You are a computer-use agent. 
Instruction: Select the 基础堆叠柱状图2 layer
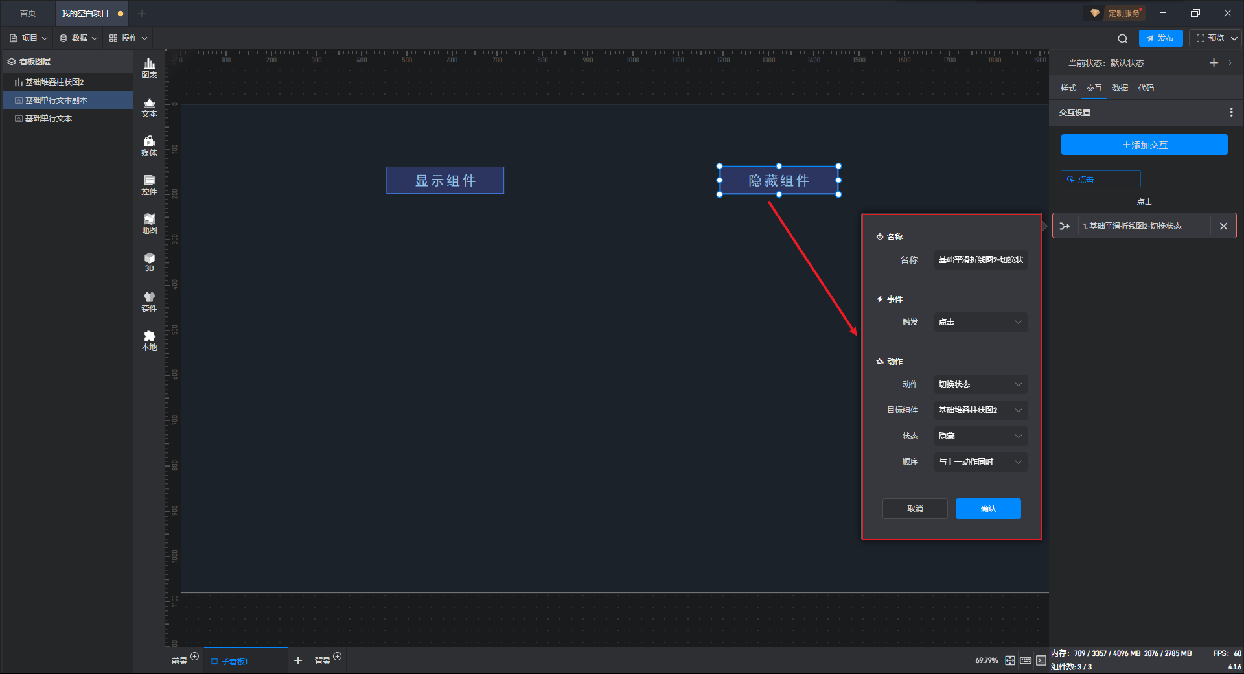click(68, 82)
